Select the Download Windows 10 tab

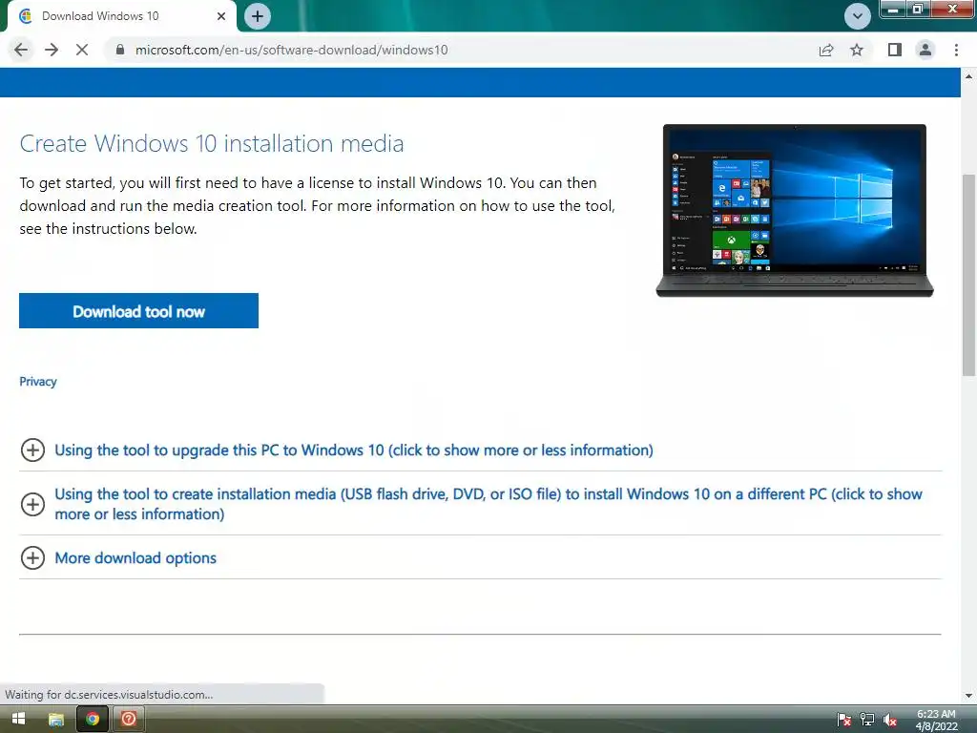click(x=121, y=16)
